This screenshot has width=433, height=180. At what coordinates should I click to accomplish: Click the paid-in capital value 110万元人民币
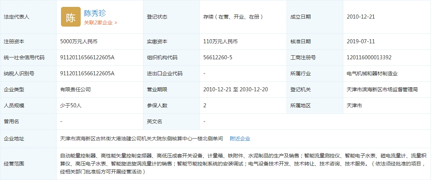coord(220,41)
